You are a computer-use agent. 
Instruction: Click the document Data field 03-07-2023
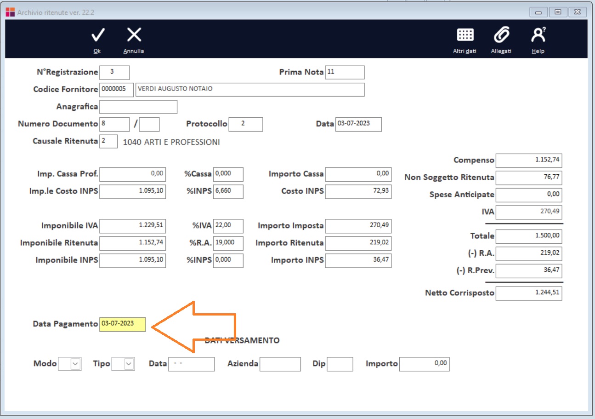[x=358, y=124]
